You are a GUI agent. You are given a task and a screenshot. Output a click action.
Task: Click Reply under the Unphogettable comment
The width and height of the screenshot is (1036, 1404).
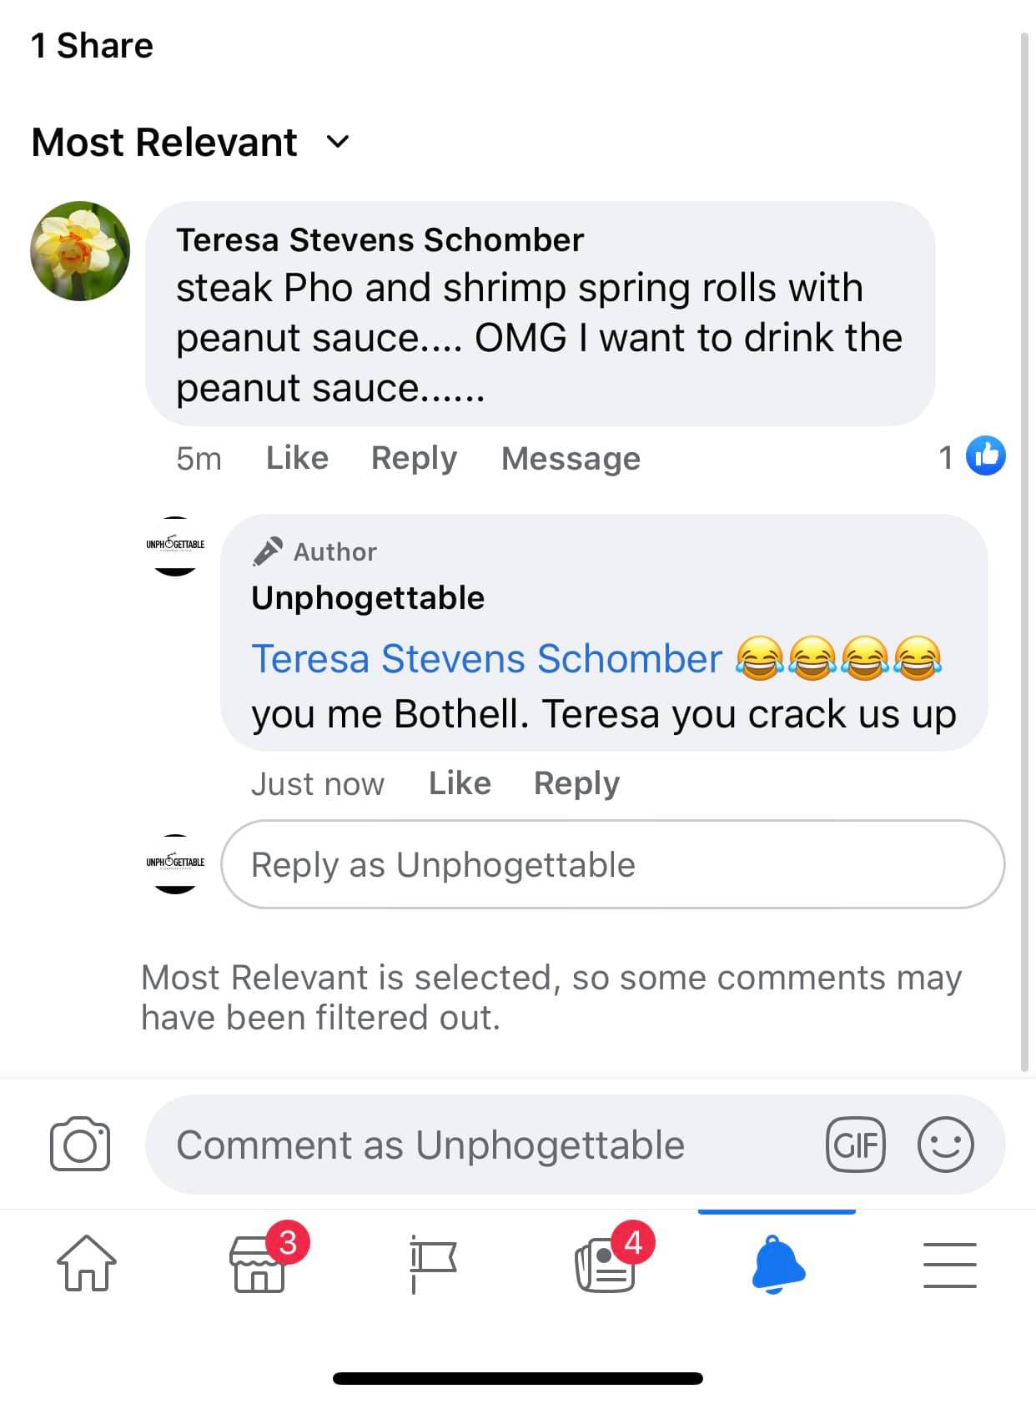pyautogui.click(x=576, y=783)
